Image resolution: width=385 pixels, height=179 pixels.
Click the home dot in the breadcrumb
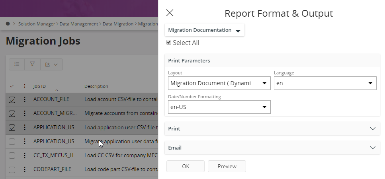(x=8, y=24)
